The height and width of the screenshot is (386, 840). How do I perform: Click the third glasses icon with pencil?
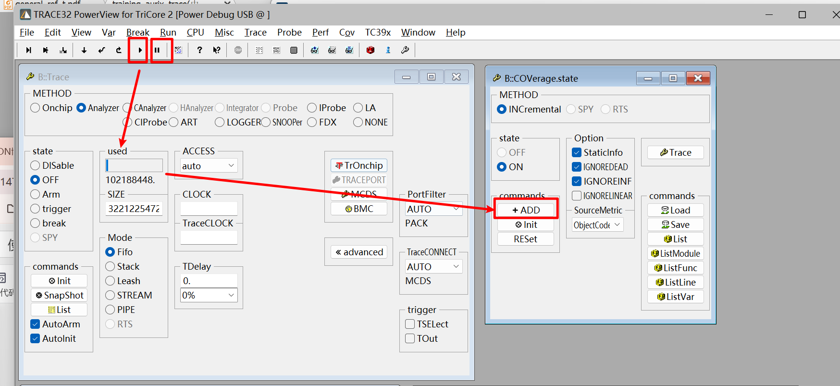pyautogui.click(x=349, y=50)
